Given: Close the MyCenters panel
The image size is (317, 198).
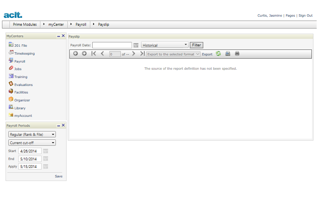Looking at the screenshot, I should tap(63, 36).
